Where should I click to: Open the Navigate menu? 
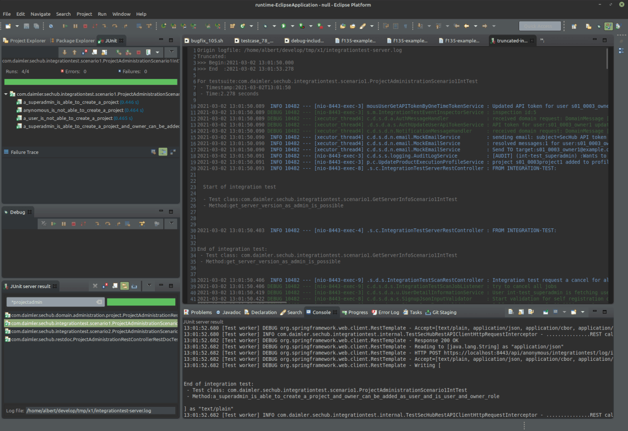coord(40,14)
